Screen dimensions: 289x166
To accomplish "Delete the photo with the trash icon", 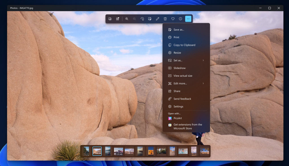I will click(x=165, y=19).
